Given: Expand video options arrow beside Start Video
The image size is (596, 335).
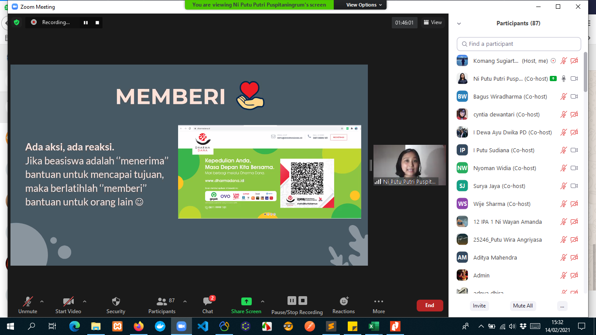Looking at the screenshot, I should coord(85,301).
